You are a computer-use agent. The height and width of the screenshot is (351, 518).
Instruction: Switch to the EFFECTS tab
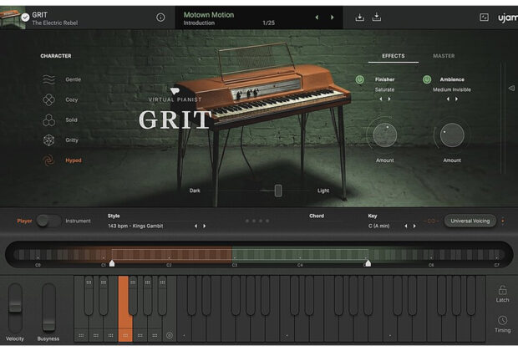(x=393, y=56)
